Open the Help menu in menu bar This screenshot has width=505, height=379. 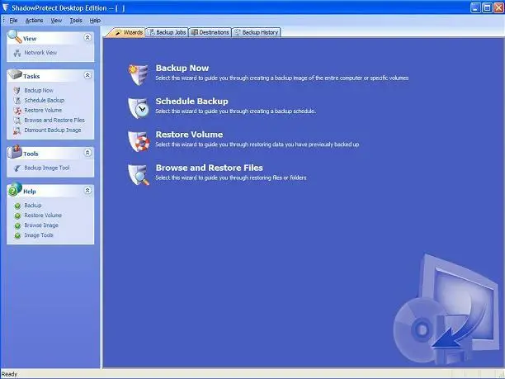click(95, 21)
